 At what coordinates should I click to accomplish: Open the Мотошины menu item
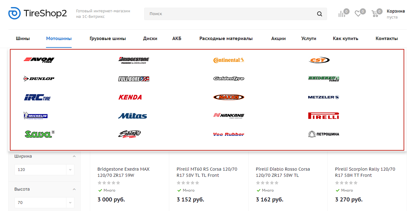point(59,39)
